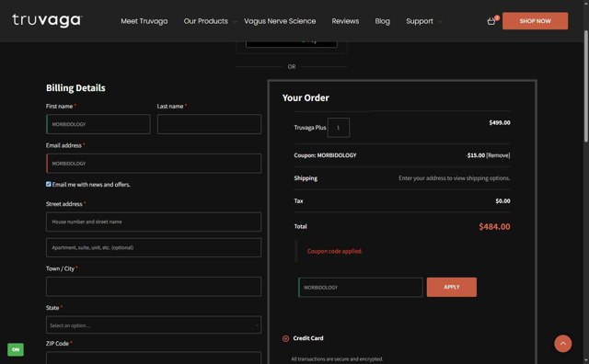Viewport: 589px width, 364px height.
Task: Open the Support menu item
Action: pos(420,21)
